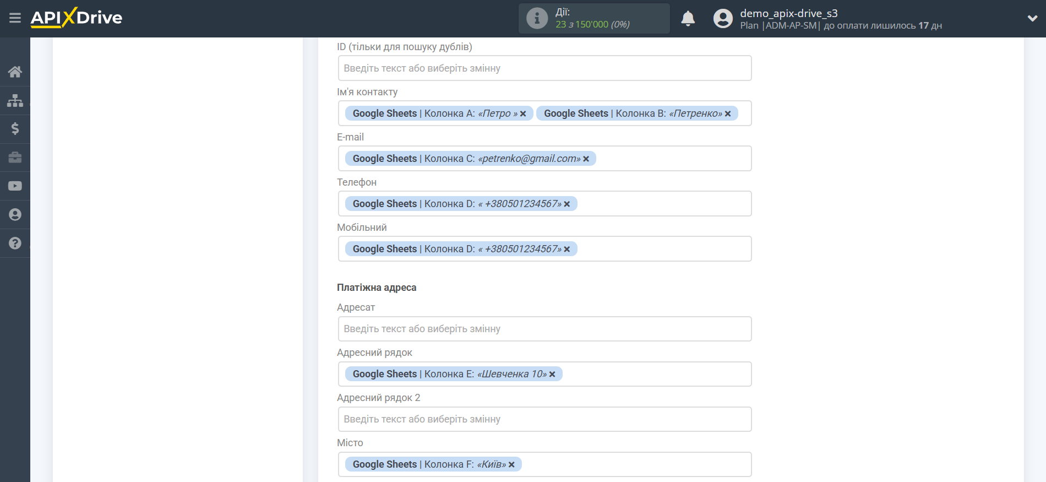
Task: Open the home dashboard icon
Action: pos(15,72)
